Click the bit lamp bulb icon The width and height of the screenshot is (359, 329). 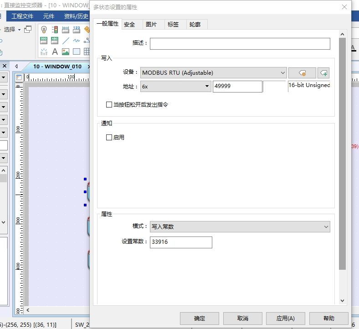pyautogui.click(x=44, y=30)
